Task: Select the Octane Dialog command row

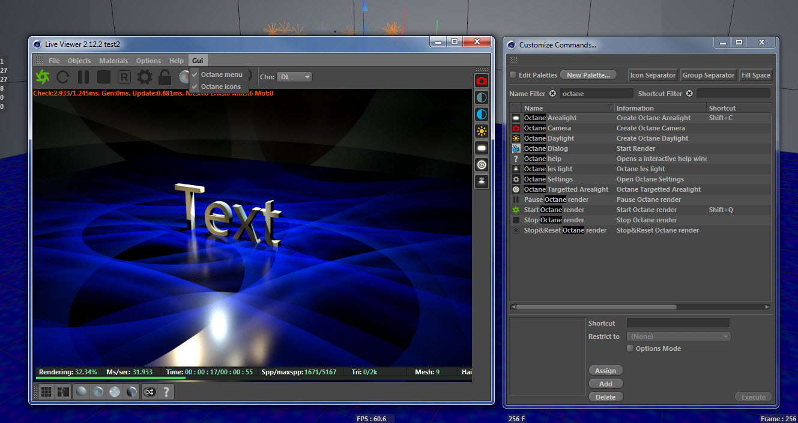Action: coord(641,148)
